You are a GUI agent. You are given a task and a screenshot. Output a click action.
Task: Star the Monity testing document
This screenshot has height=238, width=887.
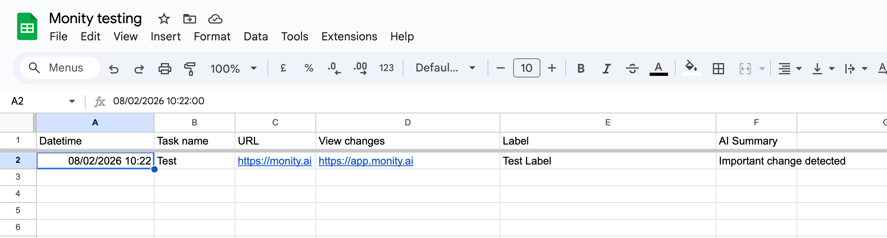164,19
